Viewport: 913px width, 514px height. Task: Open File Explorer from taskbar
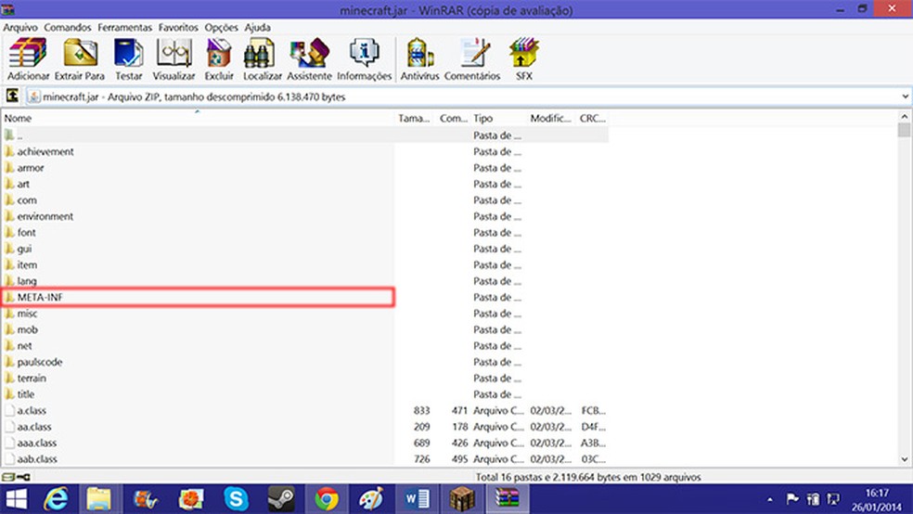coord(99,499)
